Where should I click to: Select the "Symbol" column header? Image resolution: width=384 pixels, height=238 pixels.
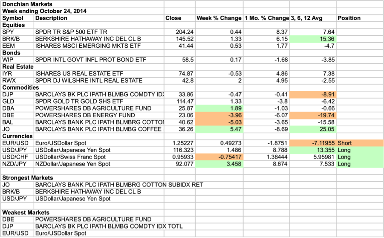(x=17, y=18)
